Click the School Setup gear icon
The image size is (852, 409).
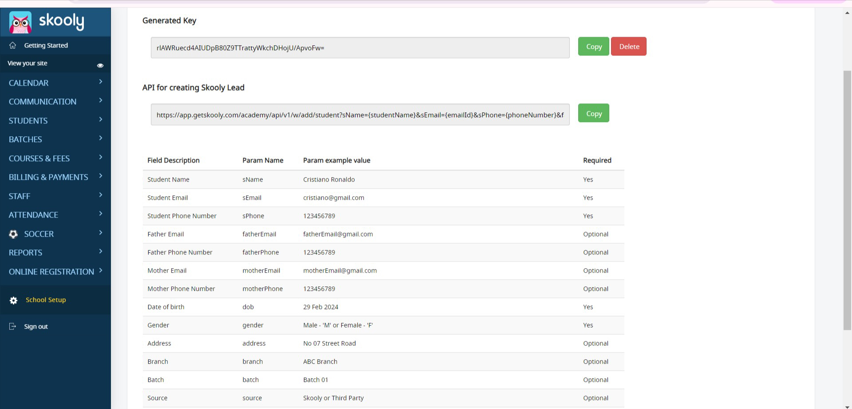tap(14, 301)
